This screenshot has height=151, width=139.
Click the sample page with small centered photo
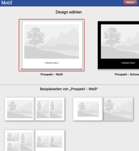tap(88, 109)
